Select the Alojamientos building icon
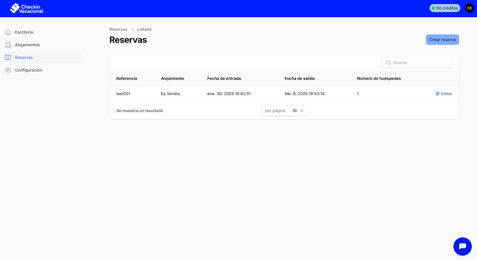477x260 pixels. [8, 45]
